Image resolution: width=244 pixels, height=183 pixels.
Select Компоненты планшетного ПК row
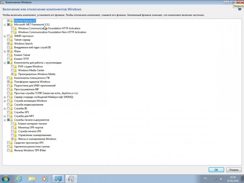(x=32, y=78)
